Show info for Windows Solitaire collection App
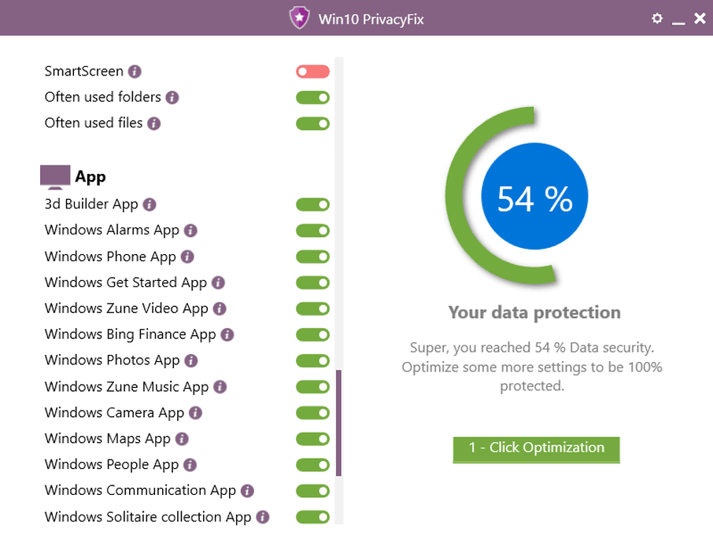This screenshot has width=713, height=535. (x=263, y=517)
